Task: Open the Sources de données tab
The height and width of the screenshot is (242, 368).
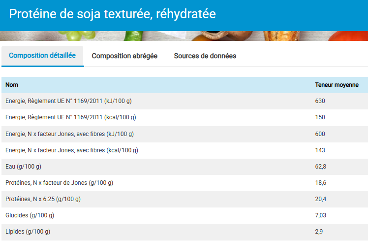Action: (x=205, y=56)
